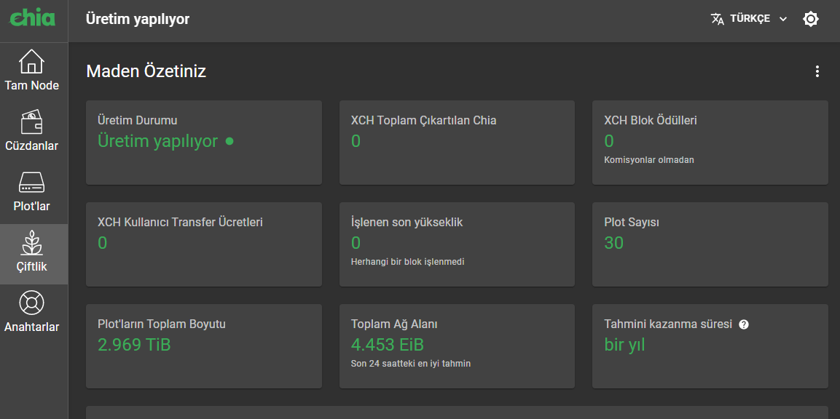Click the Chia logo

point(32,17)
